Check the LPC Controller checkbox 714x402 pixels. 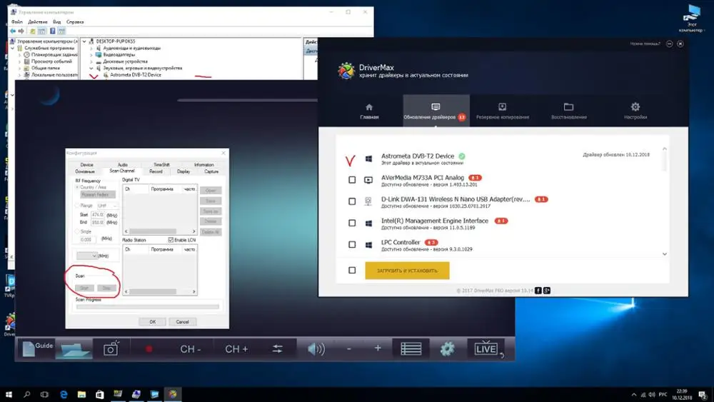click(352, 244)
